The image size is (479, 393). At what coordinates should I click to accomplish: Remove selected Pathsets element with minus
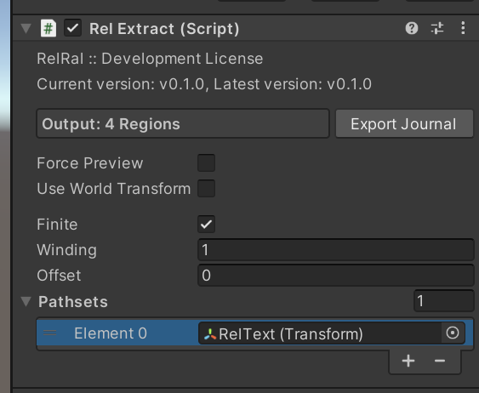[440, 361]
